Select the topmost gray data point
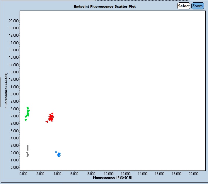Image resolution: width=208 pixels, height=184 pixels. coord(28,146)
